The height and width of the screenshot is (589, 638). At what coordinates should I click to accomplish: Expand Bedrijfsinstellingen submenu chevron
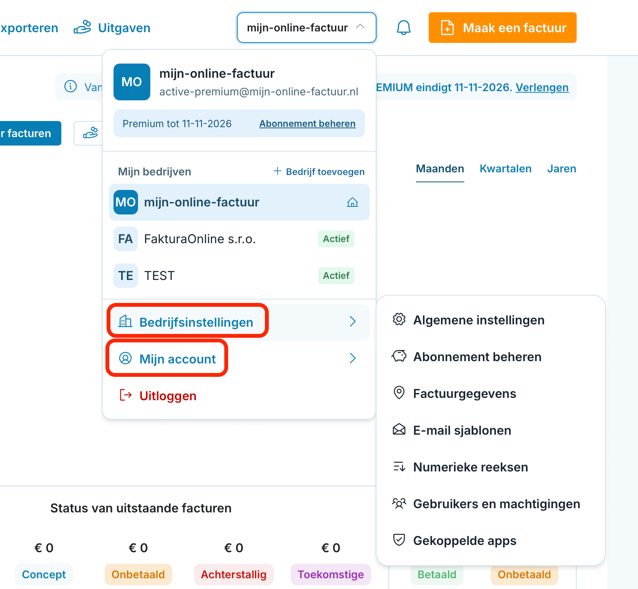(x=353, y=322)
